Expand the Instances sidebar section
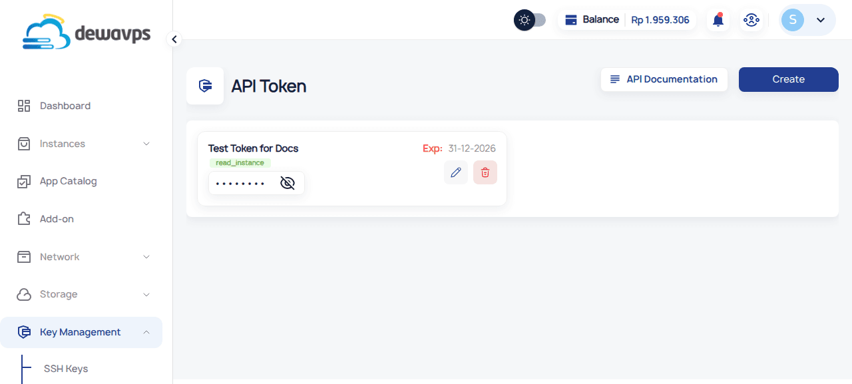The image size is (852, 384). (x=146, y=143)
